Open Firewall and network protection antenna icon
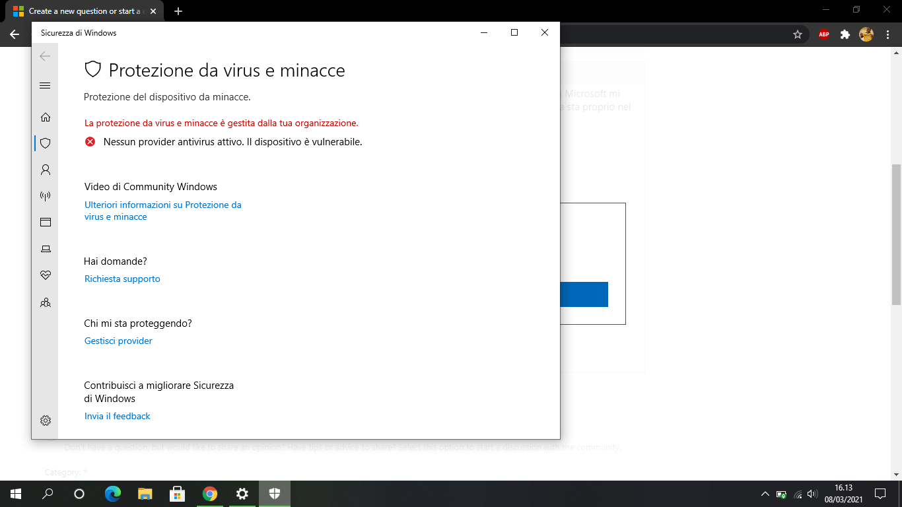This screenshot has height=507, width=902. [x=45, y=196]
